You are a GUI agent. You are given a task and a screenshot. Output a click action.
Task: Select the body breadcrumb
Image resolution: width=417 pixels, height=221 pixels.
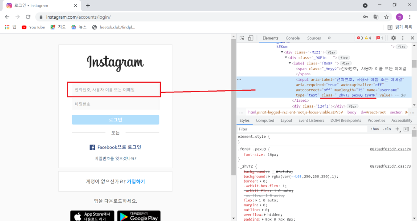pyautogui.click(x=352, y=112)
